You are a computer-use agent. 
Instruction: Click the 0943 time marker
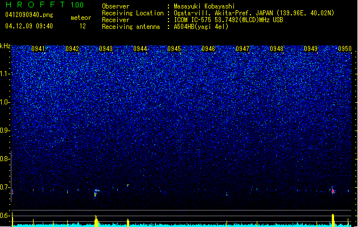[x=106, y=49]
